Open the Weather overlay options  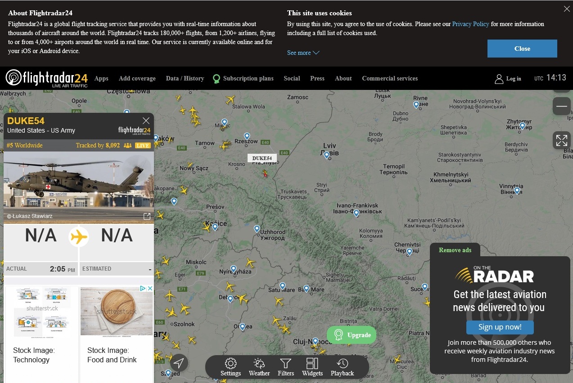259,367
